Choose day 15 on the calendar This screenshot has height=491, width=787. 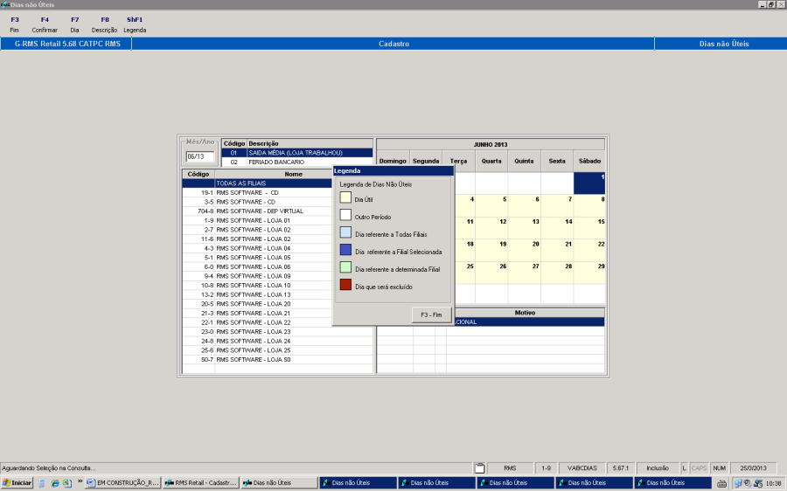pyautogui.click(x=589, y=228)
